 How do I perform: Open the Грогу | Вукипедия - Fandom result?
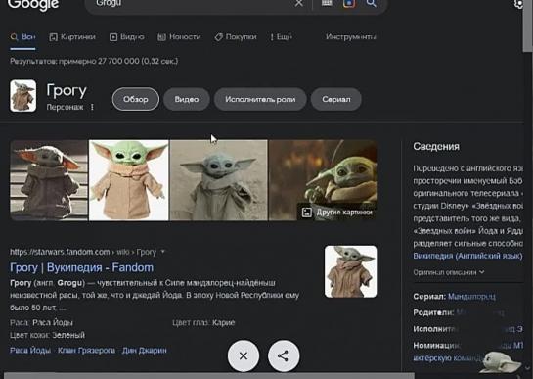(81, 267)
